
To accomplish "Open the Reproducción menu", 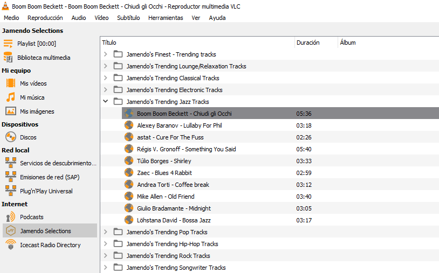I will (45, 18).
